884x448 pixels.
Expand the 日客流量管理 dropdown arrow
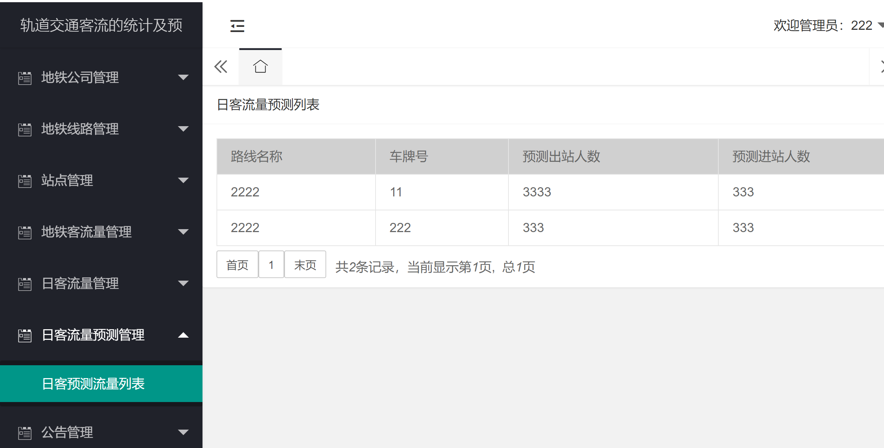point(183,283)
